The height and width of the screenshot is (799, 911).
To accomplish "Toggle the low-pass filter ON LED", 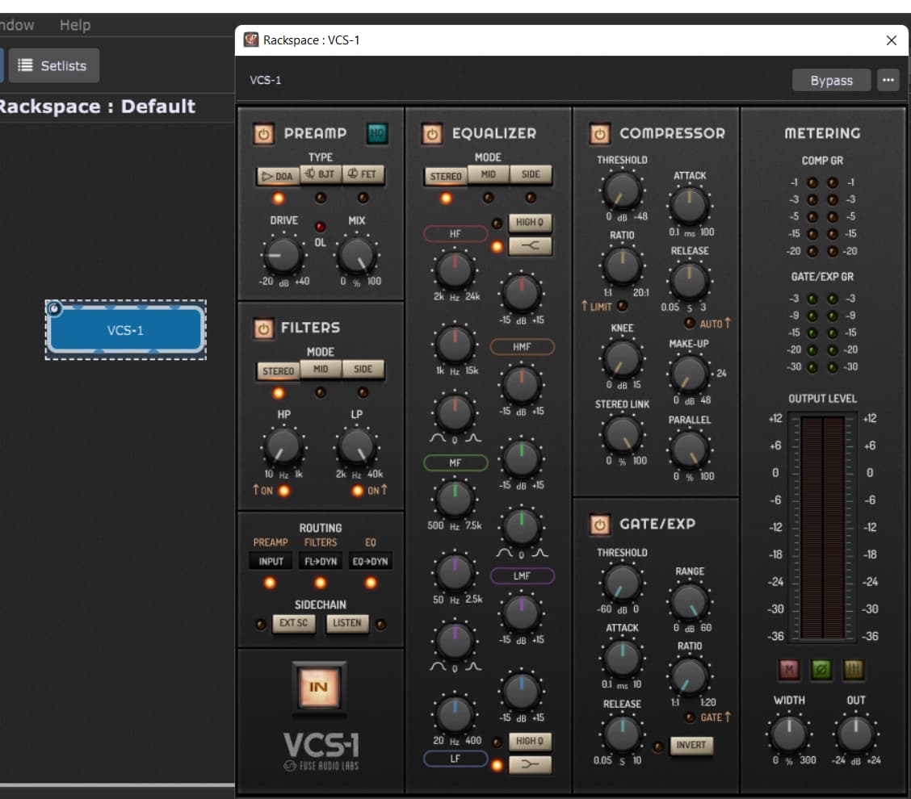I will click(x=357, y=491).
